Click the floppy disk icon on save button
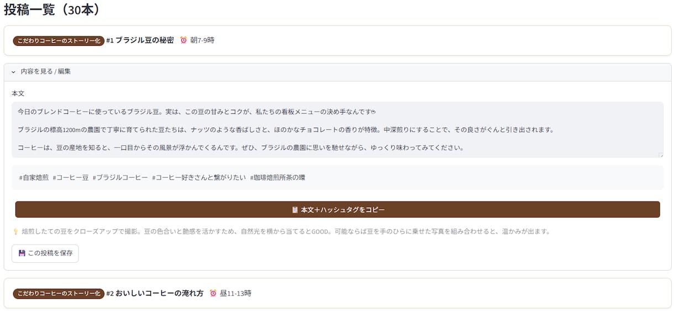Screen dimensions: 674x312 [x=22, y=253]
